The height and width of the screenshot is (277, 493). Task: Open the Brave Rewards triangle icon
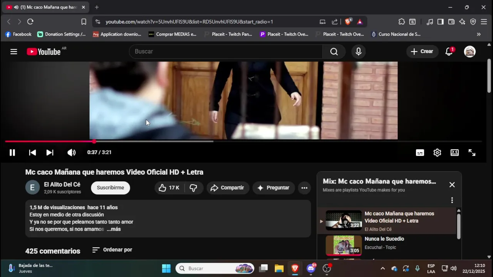point(360,22)
